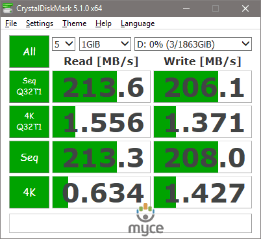Close the CrystalDiskMark window
261x239 pixels.
[245, 8]
